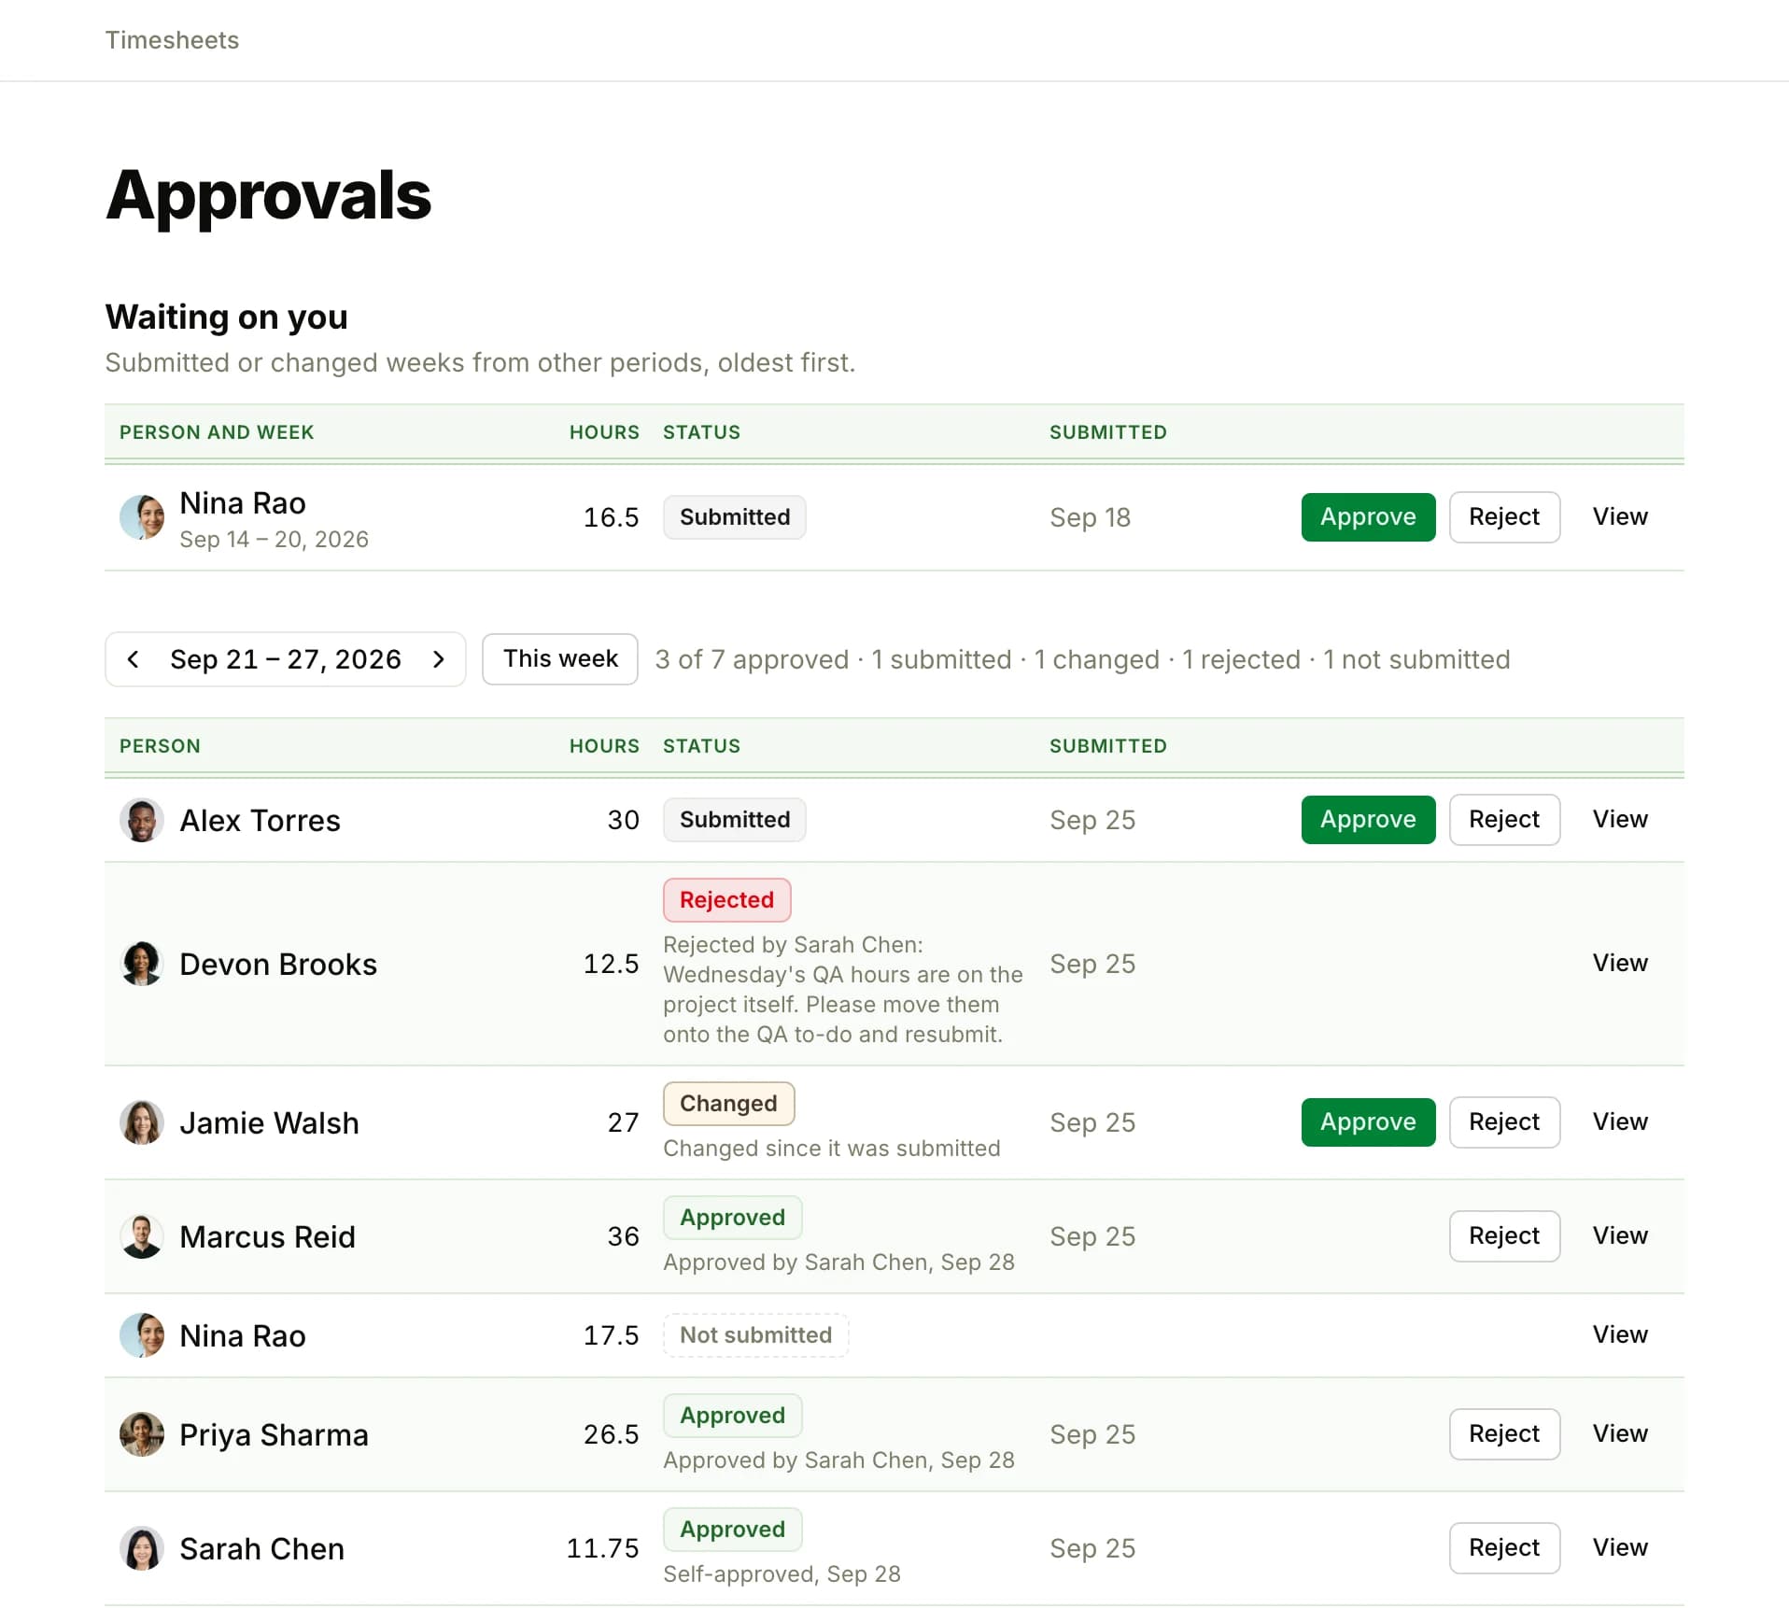Click Jamie Walsh's avatar
The height and width of the screenshot is (1608, 1789).
[x=142, y=1122]
